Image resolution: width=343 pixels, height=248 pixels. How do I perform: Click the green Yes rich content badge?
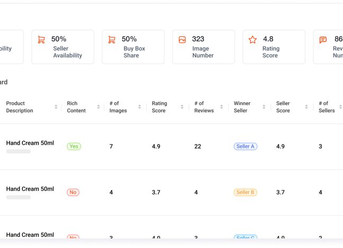coord(74,146)
